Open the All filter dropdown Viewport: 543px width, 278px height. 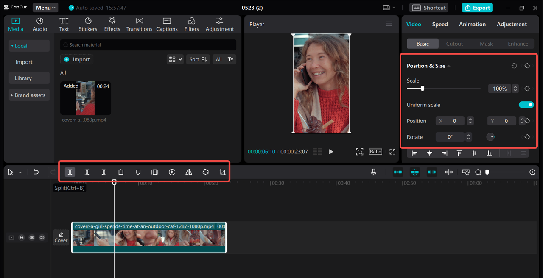pos(224,59)
